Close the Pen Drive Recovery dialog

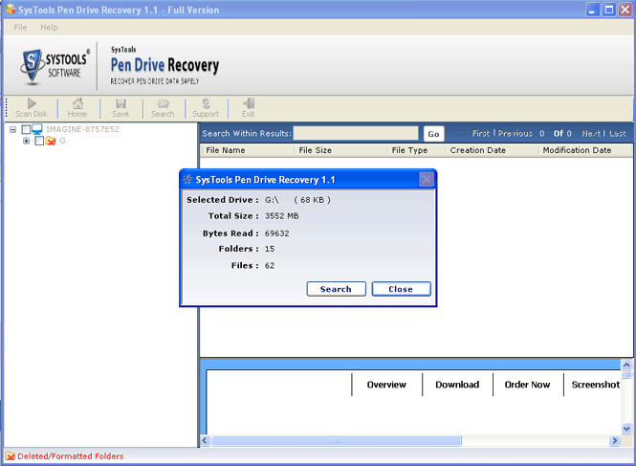[x=427, y=179]
